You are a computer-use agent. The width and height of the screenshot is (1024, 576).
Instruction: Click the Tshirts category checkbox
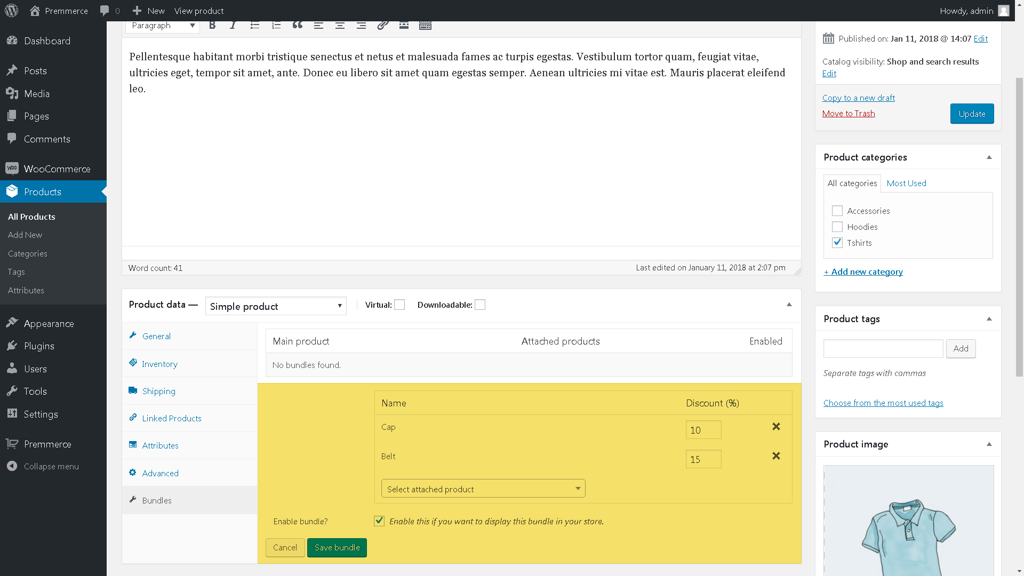coord(837,242)
